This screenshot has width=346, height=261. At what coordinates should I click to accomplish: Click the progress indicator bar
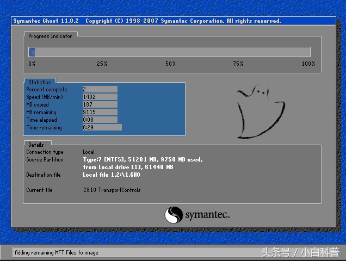[x=170, y=52]
